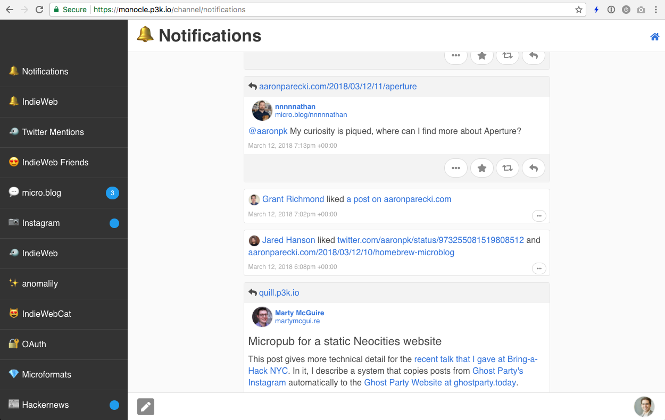This screenshot has height=420, width=665.
Task: Open IndieWeb Friends channel
Action: (64, 162)
